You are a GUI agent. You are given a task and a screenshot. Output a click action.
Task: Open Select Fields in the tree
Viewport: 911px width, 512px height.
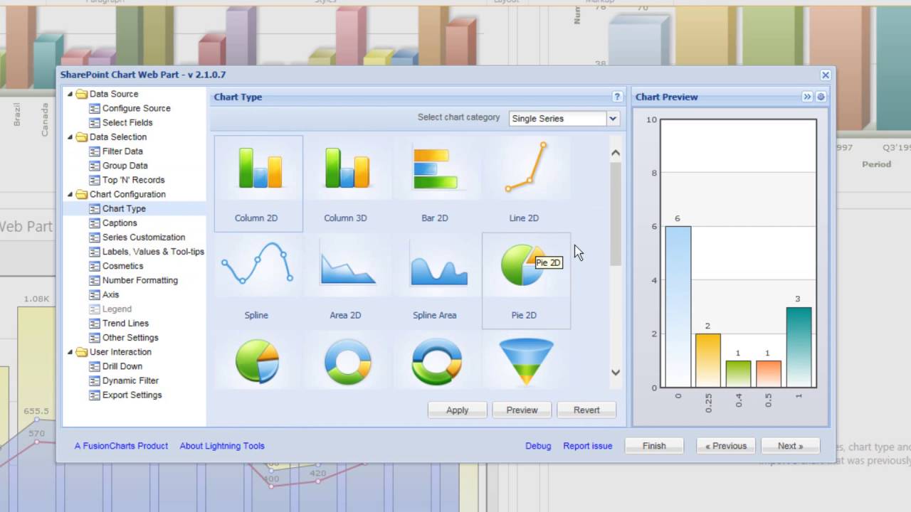pos(127,122)
